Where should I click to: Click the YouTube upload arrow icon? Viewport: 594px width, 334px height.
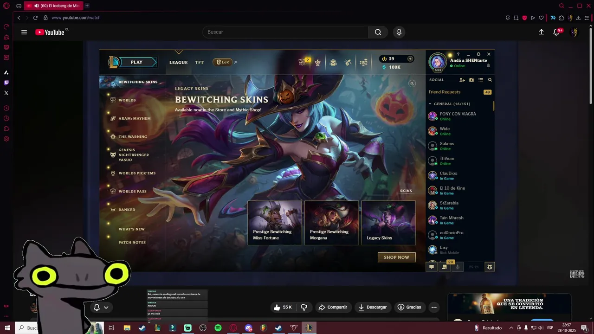[541, 32]
